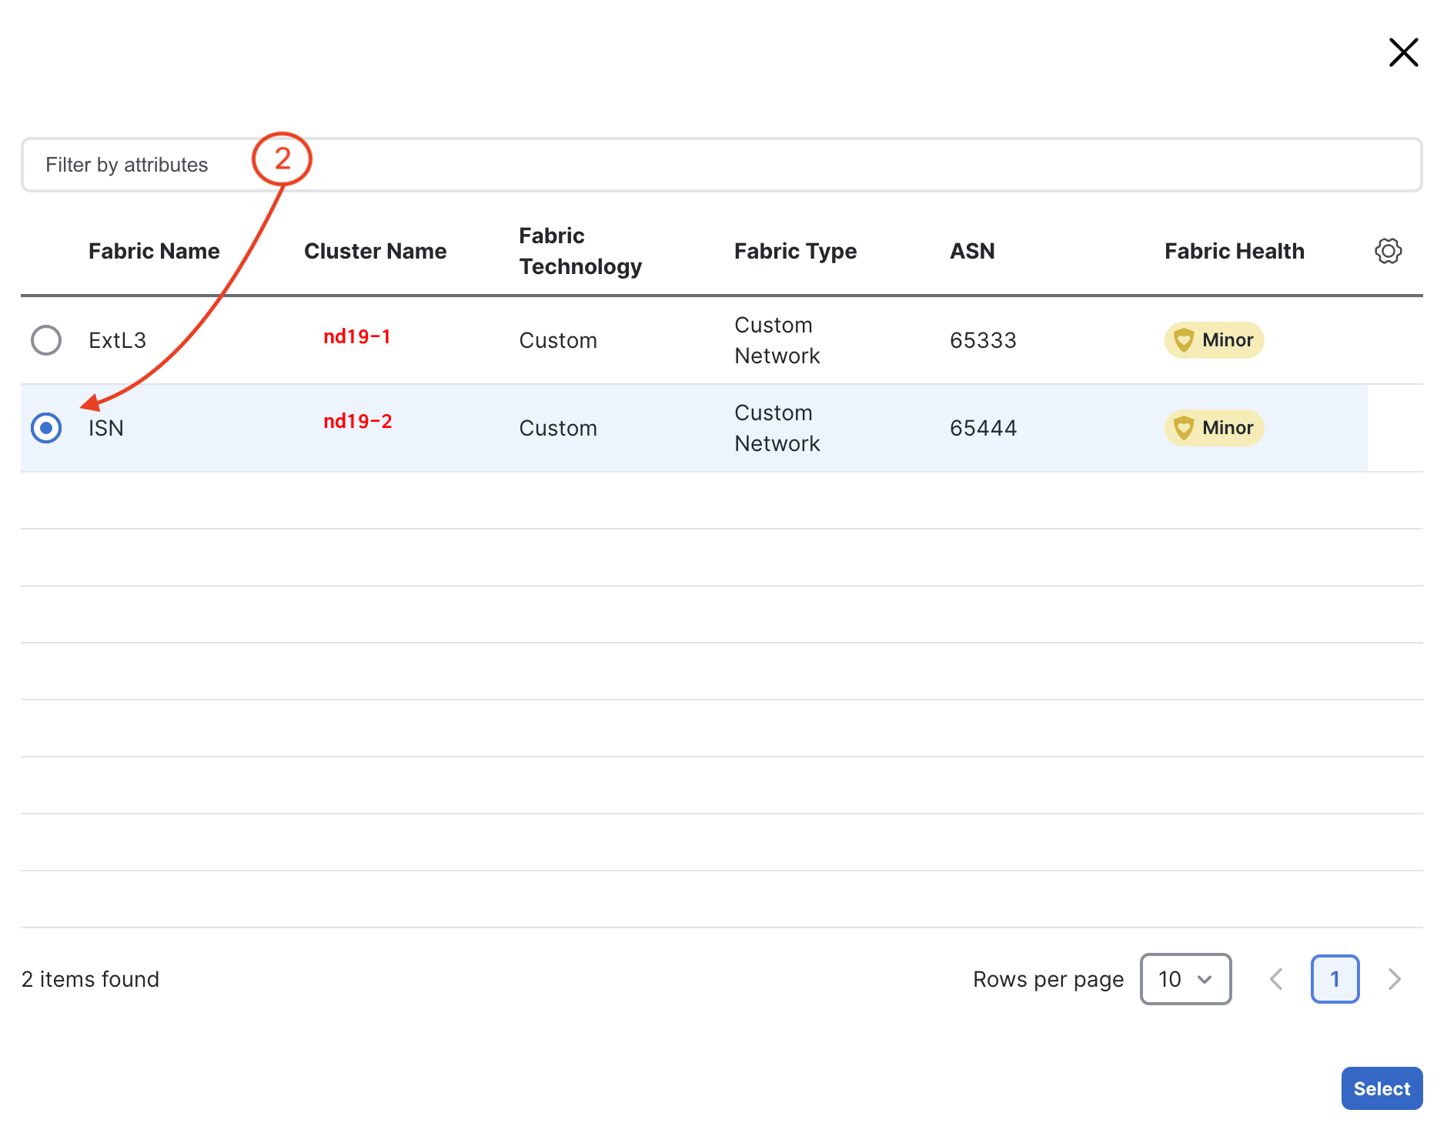Click Minor health shield icon for ISN
The height and width of the screenshot is (1133, 1447).
click(1184, 428)
